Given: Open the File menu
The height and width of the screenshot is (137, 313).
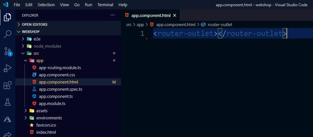Looking at the screenshot, I should (17, 5).
